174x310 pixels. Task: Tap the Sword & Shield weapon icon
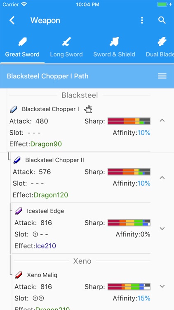pos(115,42)
